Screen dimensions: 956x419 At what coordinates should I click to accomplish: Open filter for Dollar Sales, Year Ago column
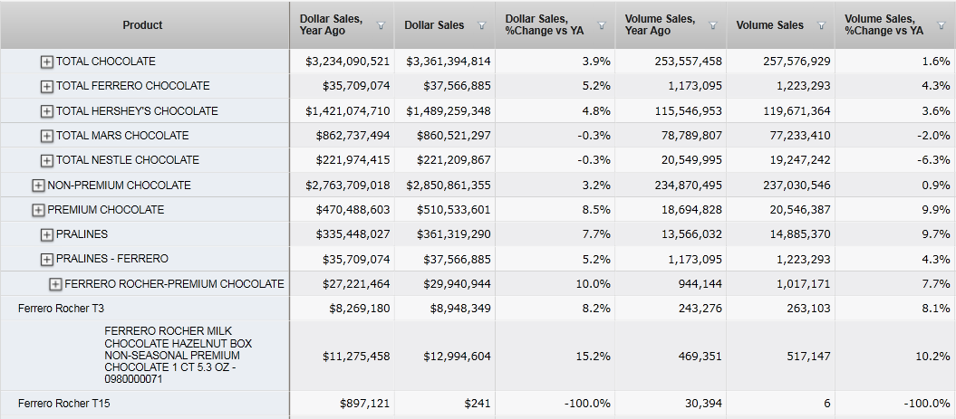coord(381,25)
